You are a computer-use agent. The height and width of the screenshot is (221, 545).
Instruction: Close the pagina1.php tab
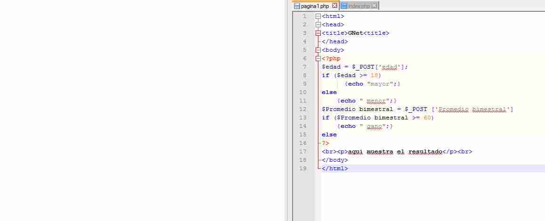tap(334, 6)
